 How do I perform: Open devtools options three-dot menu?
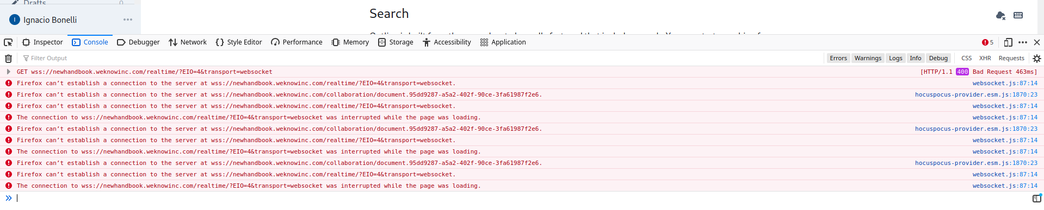coord(1023,42)
